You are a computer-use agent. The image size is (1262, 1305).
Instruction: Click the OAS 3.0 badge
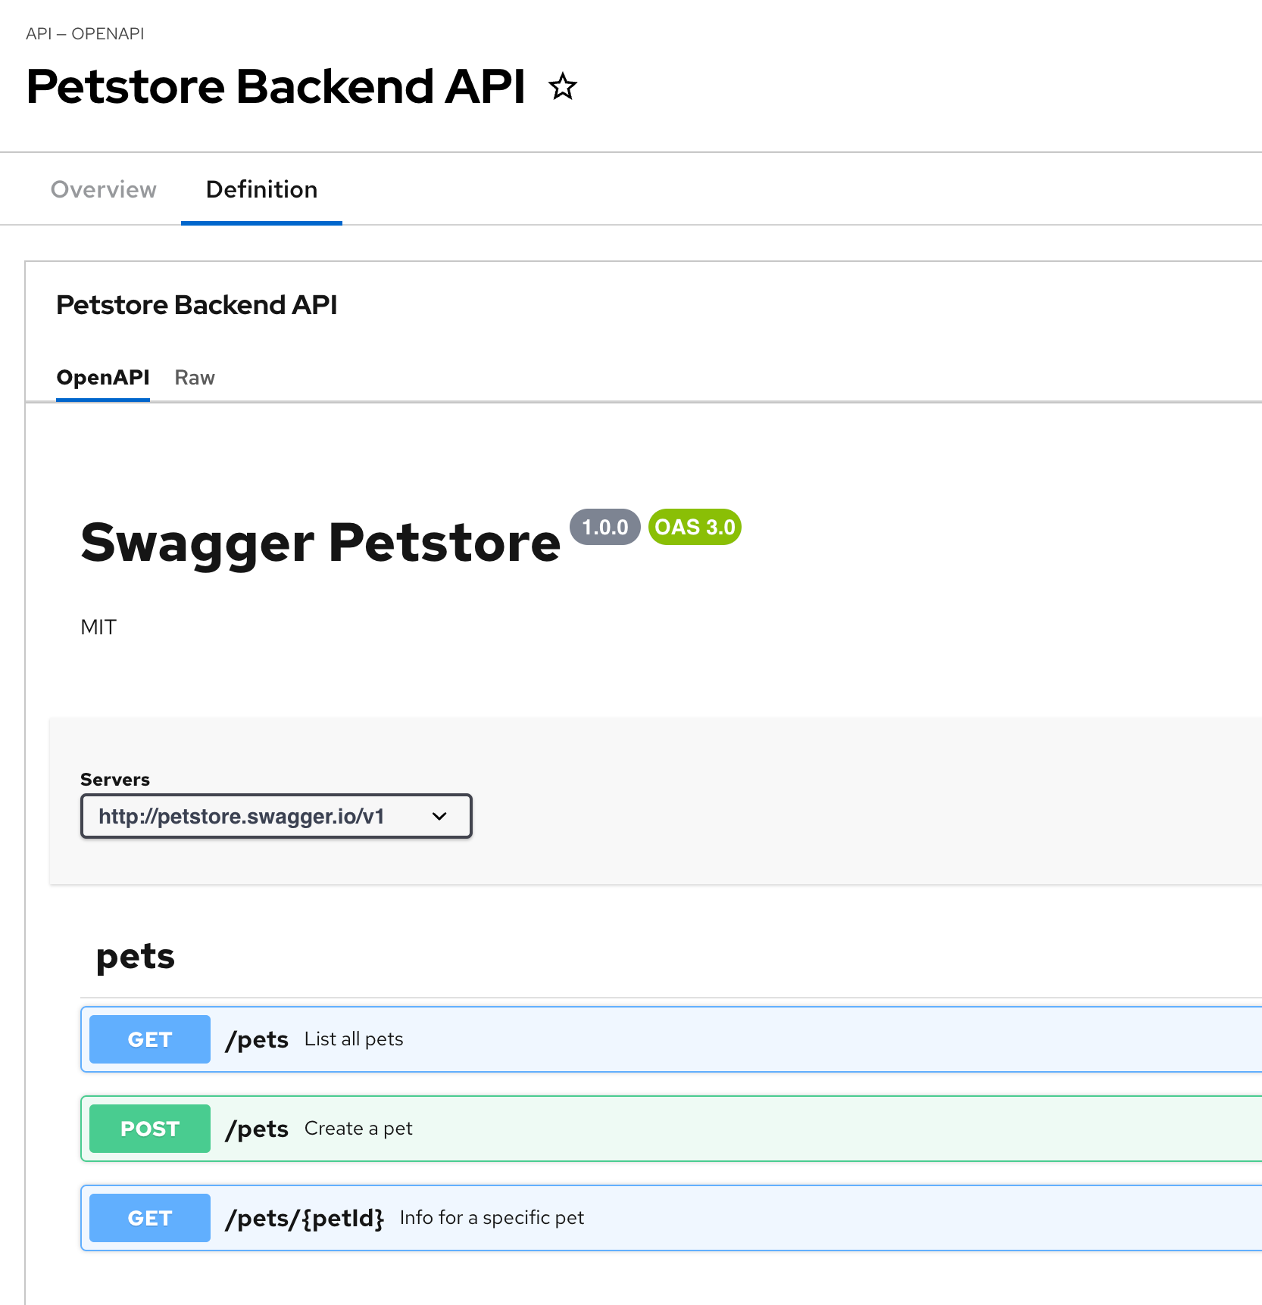pos(694,527)
